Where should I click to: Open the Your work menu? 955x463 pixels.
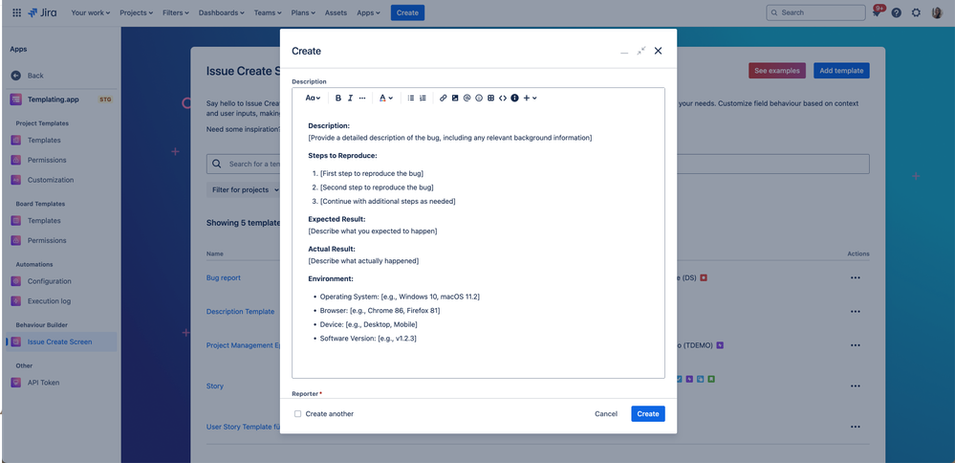click(91, 12)
